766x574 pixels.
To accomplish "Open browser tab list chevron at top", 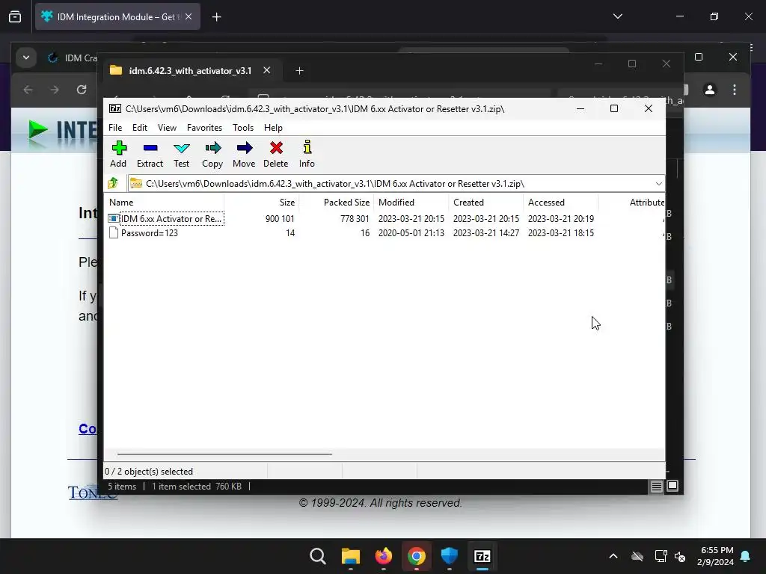I will tap(617, 16).
